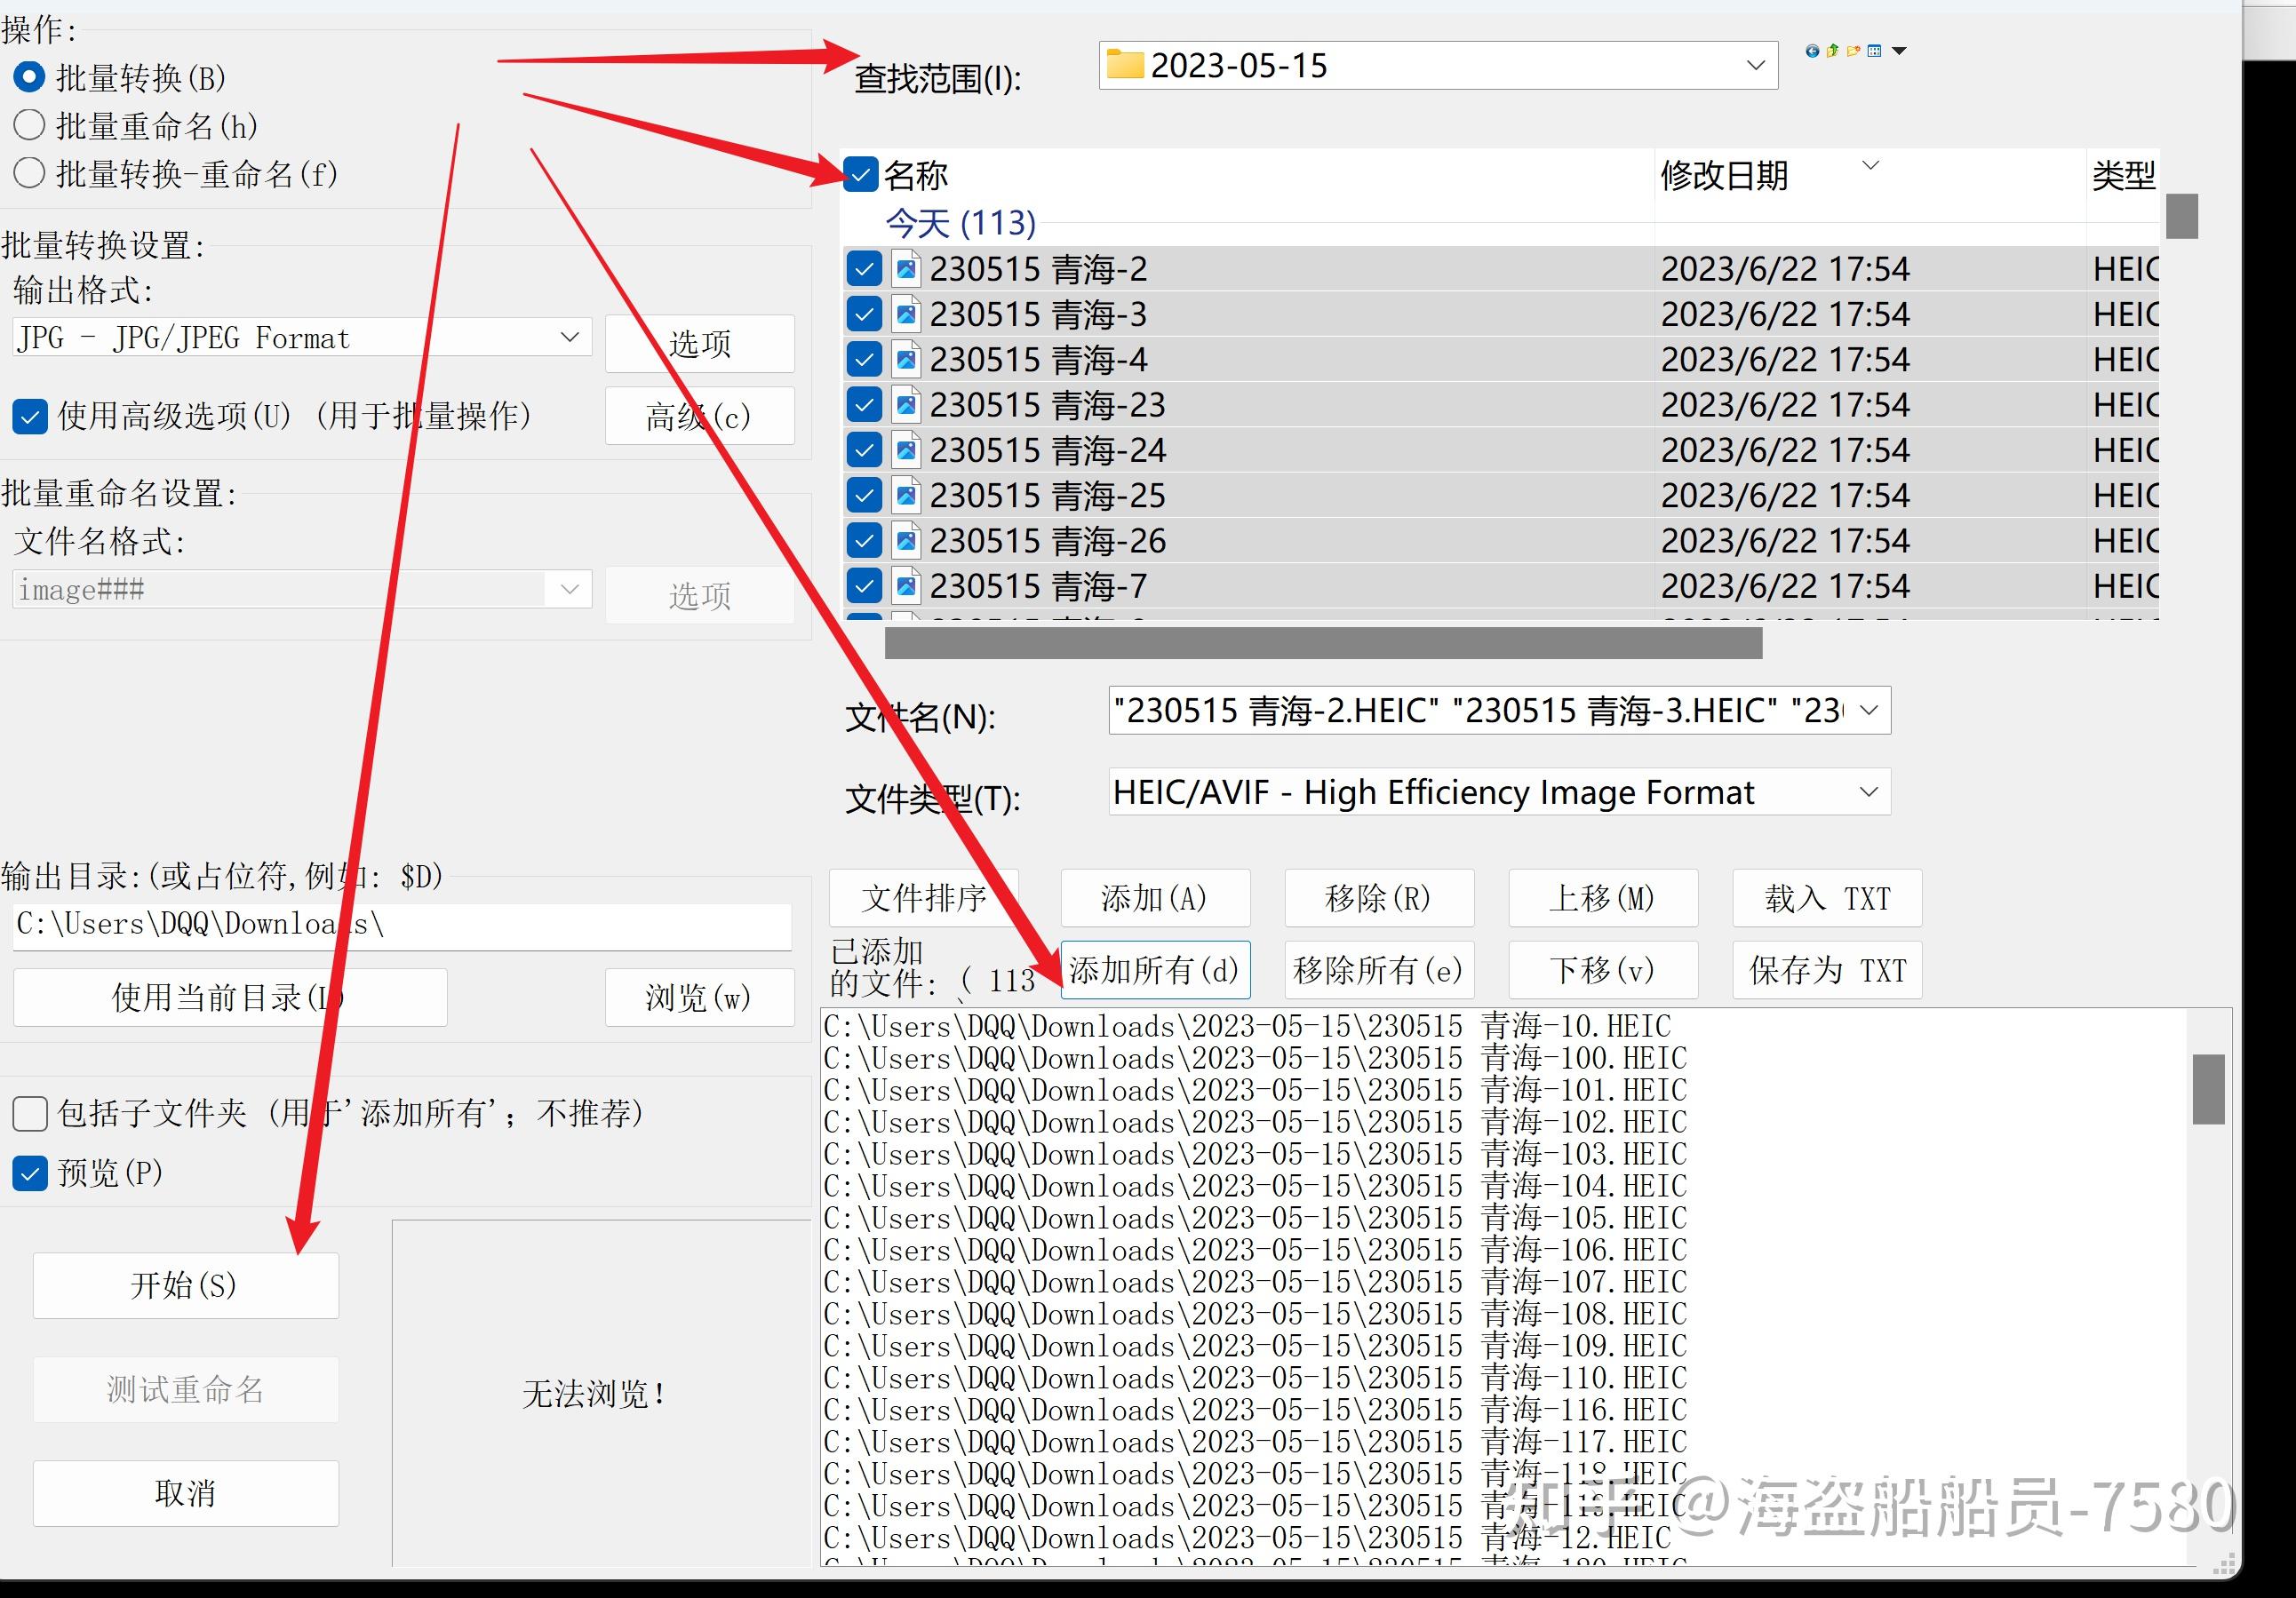2296x1598 pixels.
Task: Click the file icon beside 230515 青海-7
Action: [906, 586]
